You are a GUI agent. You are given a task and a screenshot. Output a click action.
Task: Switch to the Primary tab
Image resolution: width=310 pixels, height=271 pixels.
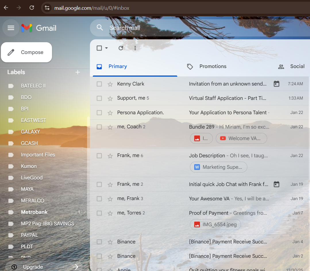pyautogui.click(x=135, y=66)
